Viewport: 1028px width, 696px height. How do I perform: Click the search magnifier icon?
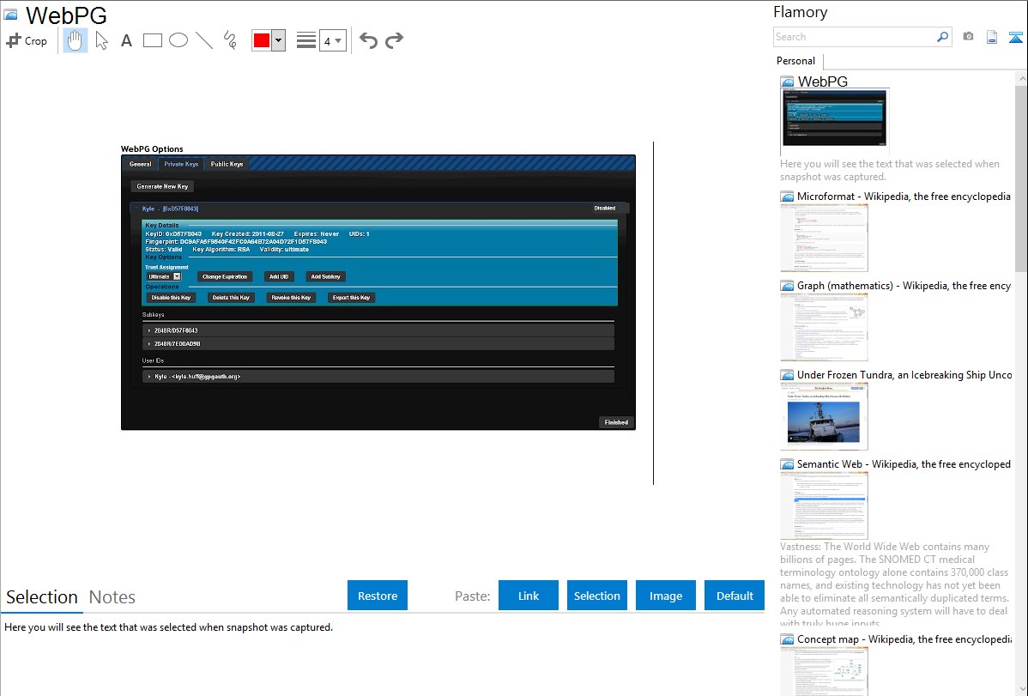[x=943, y=37]
